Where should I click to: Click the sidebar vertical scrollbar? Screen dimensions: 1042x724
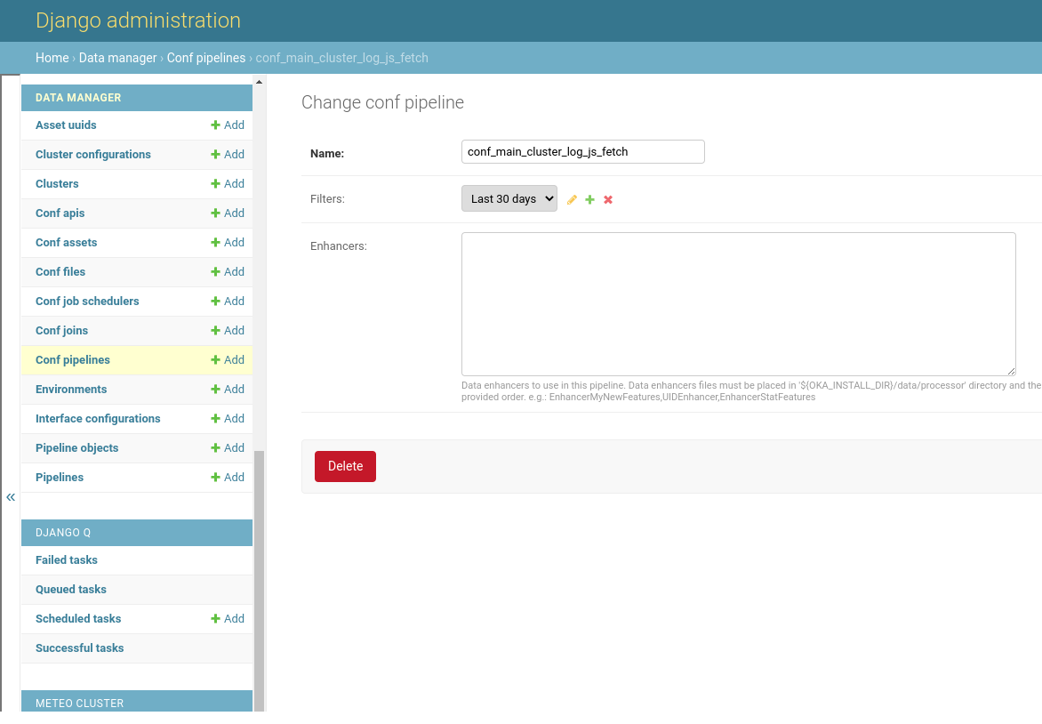click(259, 578)
